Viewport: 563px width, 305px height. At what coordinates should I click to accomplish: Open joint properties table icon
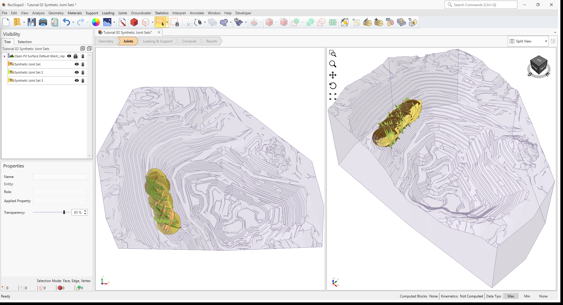(390, 22)
